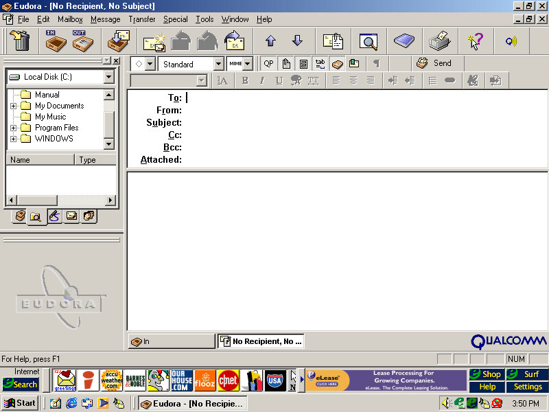Open the Standard signature dropdown
Viewport: 549px width, 412px height.
point(218,64)
